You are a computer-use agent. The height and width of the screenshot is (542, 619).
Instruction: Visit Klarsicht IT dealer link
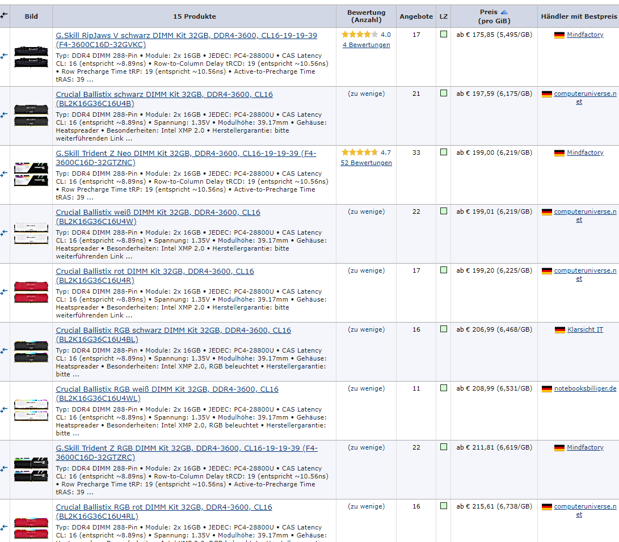click(x=585, y=330)
